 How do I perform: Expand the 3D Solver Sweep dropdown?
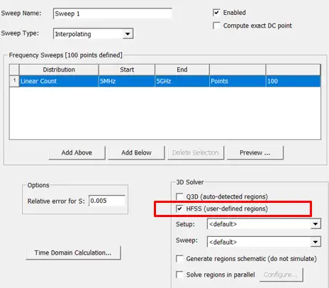point(264,242)
